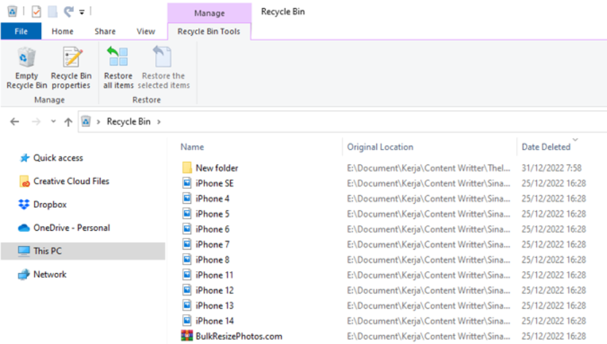Switch to the Home ribbon tab
This screenshot has height=344, width=607.
62,31
